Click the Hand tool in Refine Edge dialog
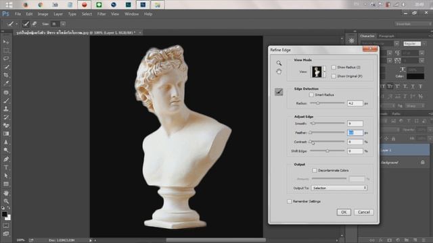The width and height of the screenshot is (433, 243). [279, 72]
